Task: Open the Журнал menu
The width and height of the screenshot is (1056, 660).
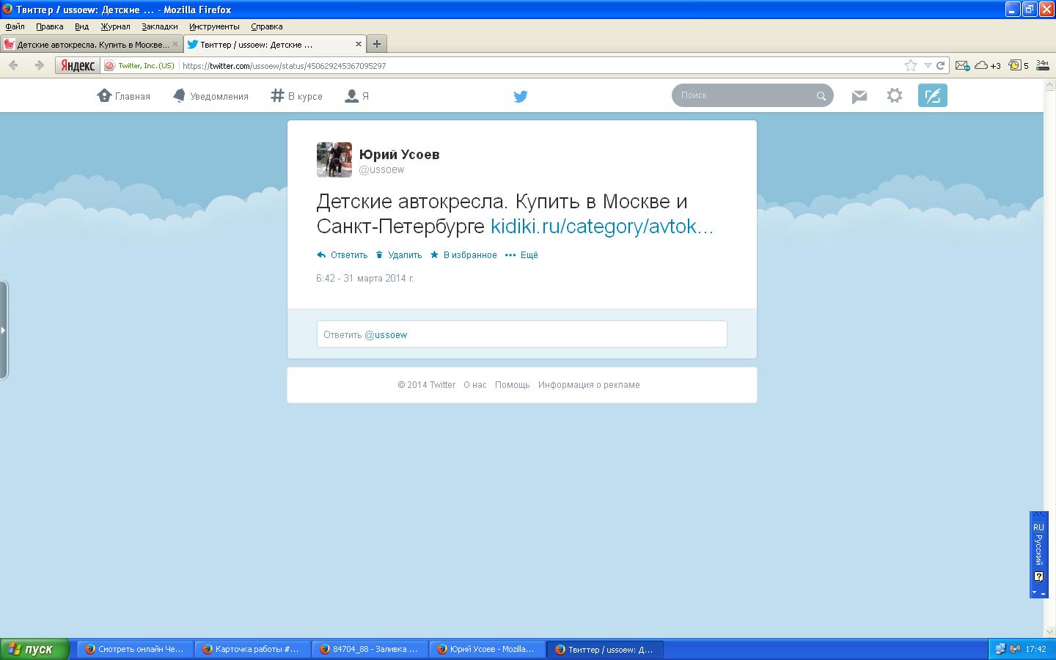Action: pyautogui.click(x=115, y=26)
